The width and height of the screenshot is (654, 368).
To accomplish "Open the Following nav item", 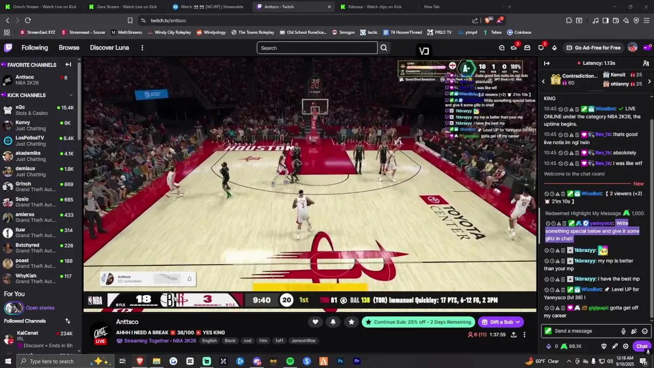I will tap(35, 48).
